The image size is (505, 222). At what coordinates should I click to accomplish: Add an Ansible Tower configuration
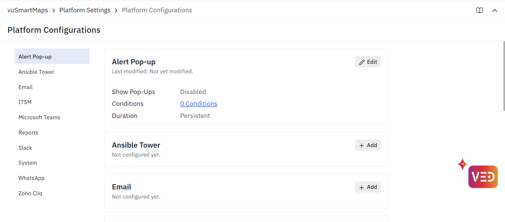368,145
